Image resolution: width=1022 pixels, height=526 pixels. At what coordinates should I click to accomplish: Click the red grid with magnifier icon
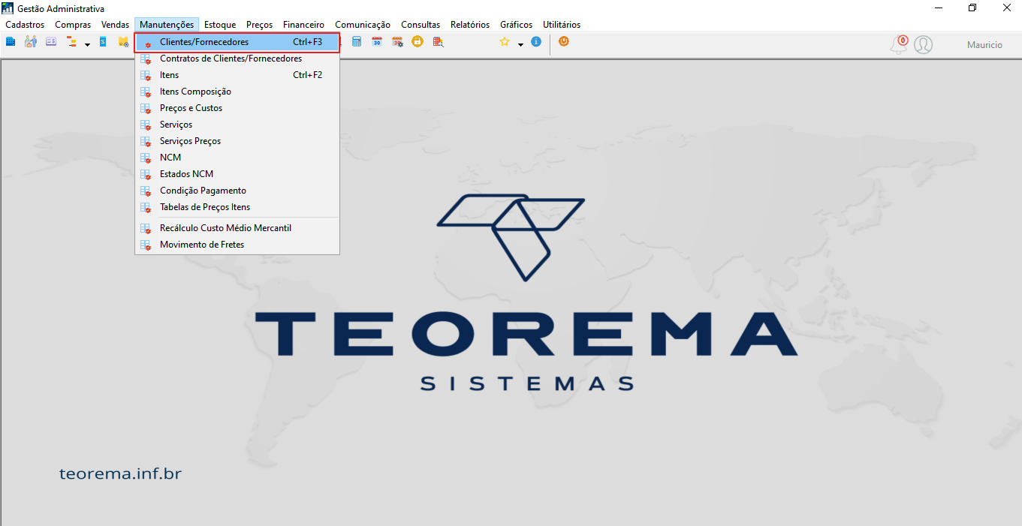click(x=438, y=42)
